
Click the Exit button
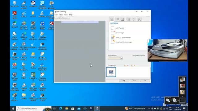pos(145,80)
